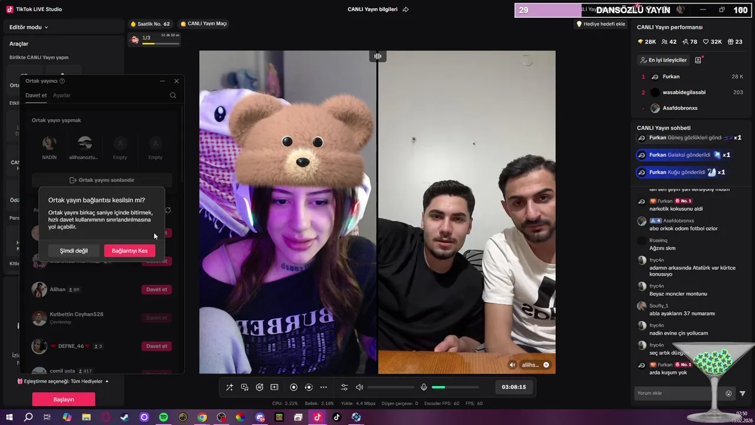
Task: Open CANLI Yayın Maçı
Action: 203,24
